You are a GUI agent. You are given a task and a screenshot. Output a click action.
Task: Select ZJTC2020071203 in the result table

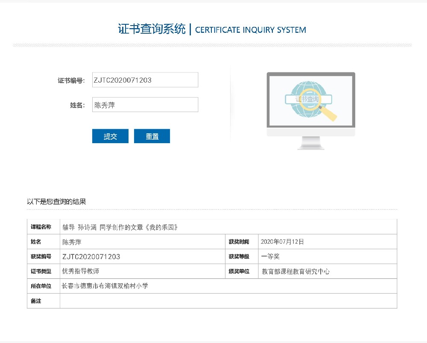[91, 257]
